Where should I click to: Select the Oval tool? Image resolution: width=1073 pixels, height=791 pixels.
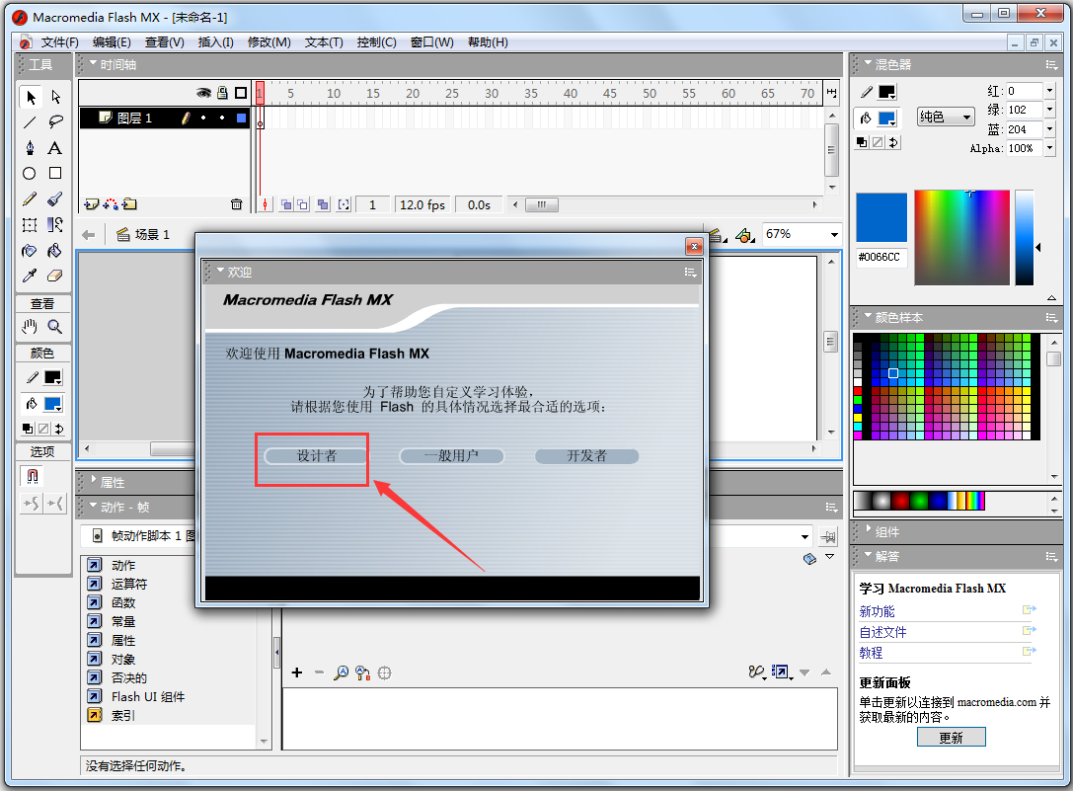click(x=30, y=173)
